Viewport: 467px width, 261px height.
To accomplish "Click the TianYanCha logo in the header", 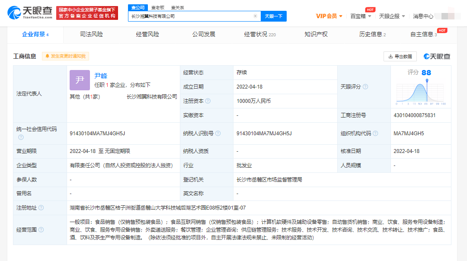I will (x=30, y=13).
